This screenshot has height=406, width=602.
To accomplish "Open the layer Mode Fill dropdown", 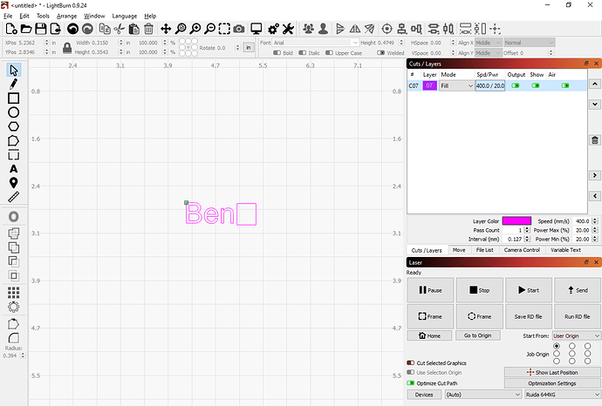I will point(456,86).
